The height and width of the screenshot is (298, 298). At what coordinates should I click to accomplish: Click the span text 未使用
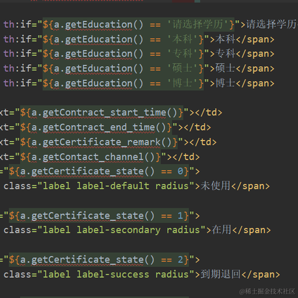215,186
